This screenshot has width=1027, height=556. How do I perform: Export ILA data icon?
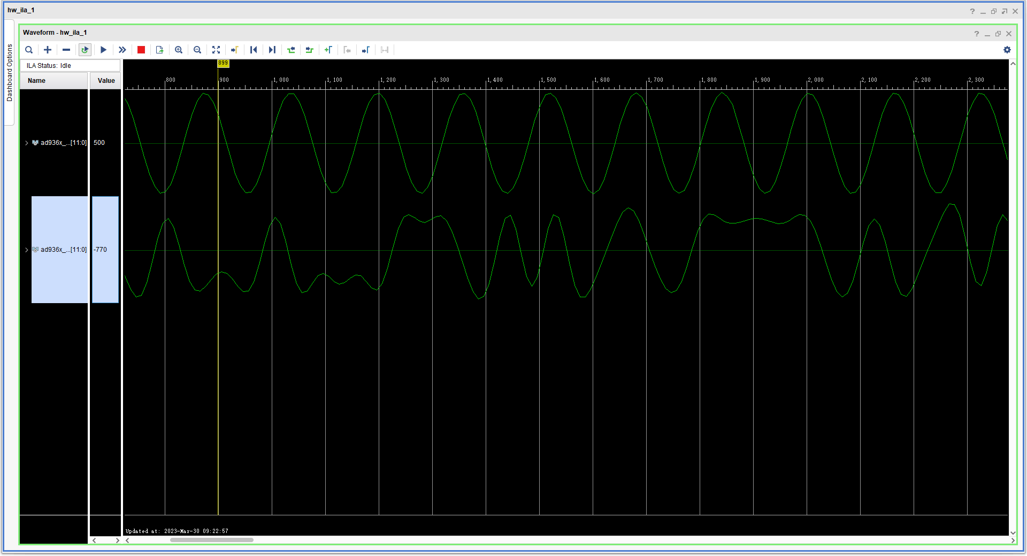pyautogui.click(x=159, y=50)
